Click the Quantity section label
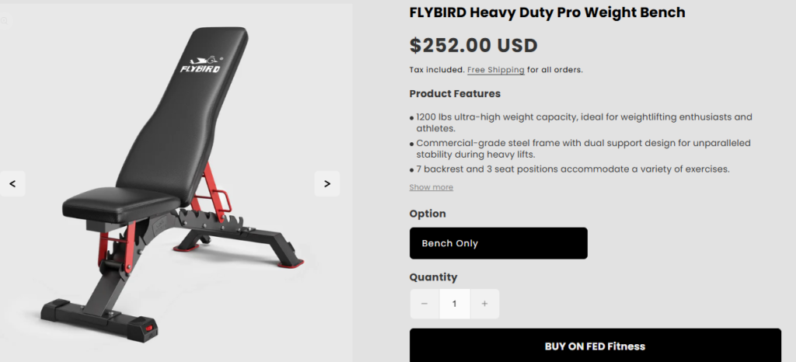 pyautogui.click(x=433, y=277)
